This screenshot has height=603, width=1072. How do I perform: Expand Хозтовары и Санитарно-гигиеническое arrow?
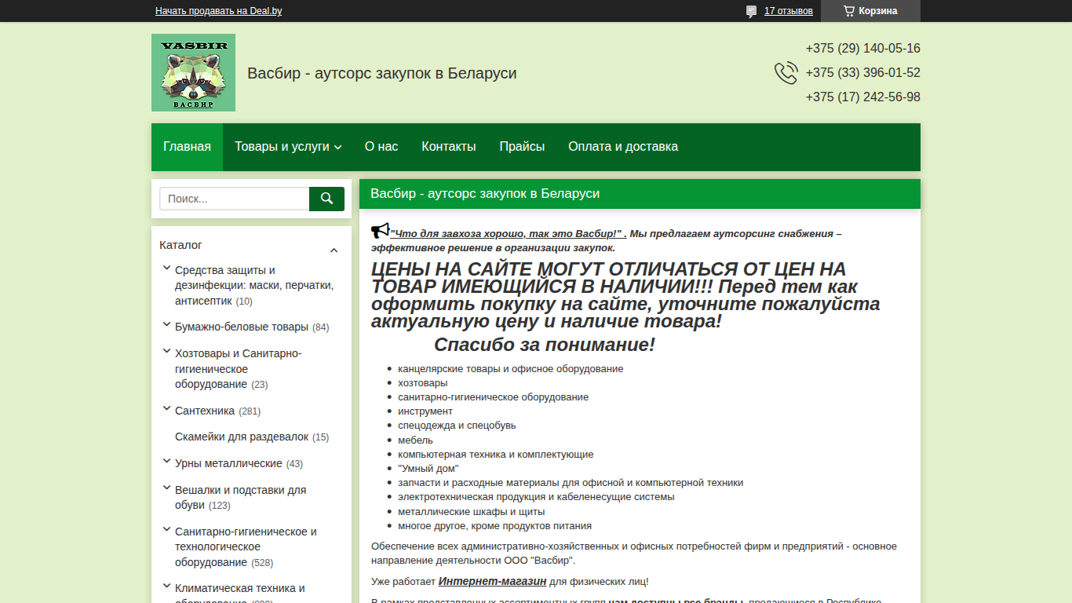pos(166,352)
